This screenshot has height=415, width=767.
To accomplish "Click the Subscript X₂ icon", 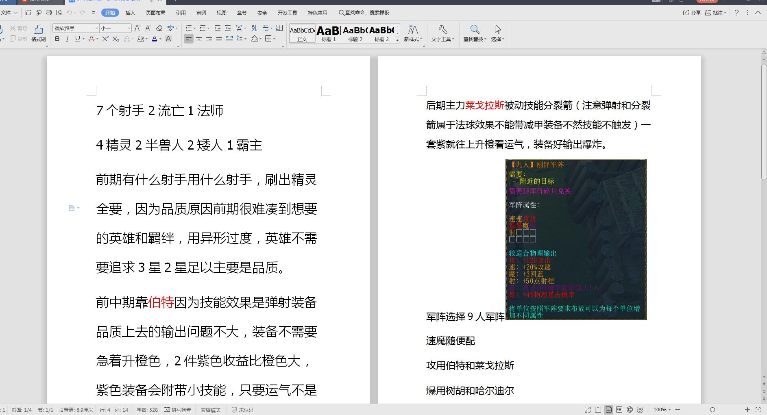I will coord(116,39).
